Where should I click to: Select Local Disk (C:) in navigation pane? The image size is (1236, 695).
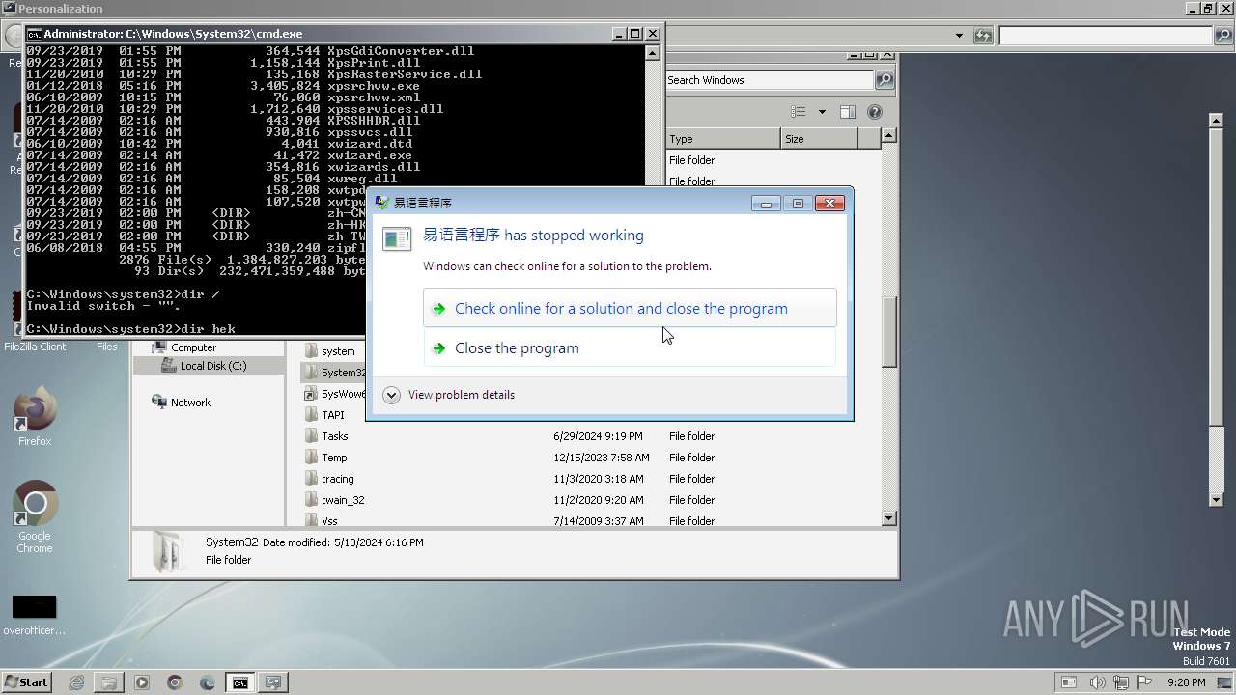click(x=212, y=366)
